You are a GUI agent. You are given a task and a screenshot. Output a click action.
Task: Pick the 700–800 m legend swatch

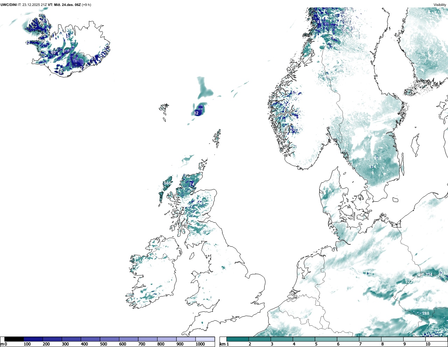(148, 339)
